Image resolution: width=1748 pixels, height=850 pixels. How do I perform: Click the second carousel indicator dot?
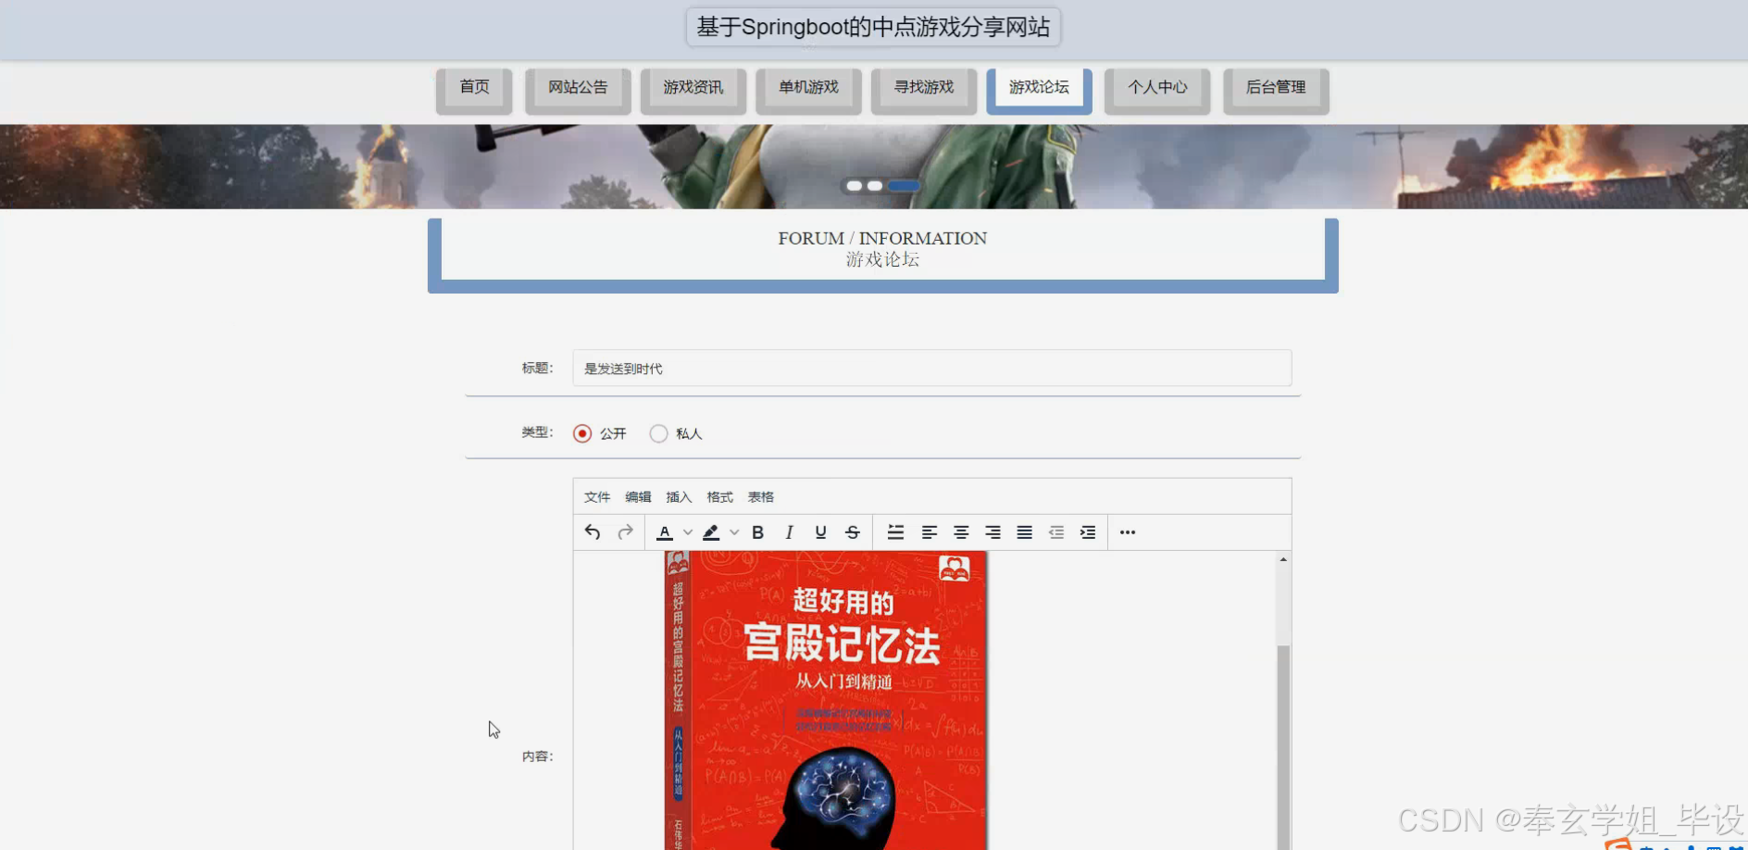pos(875,186)
